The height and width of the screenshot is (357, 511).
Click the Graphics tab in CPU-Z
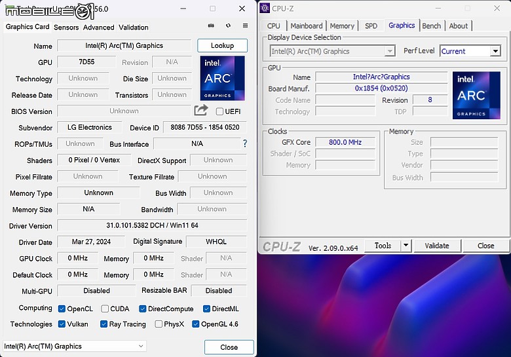(402, 26)
